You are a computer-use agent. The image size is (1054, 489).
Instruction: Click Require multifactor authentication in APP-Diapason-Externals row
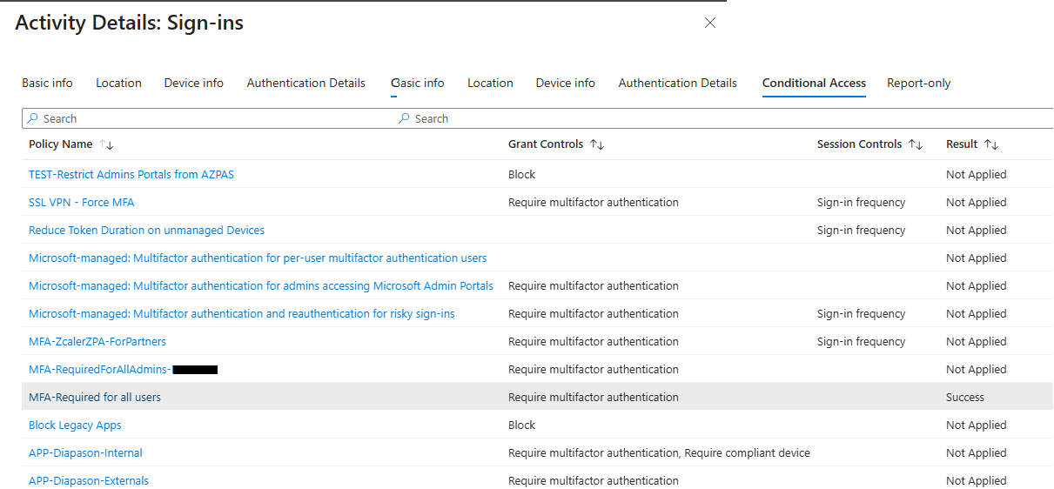click(x=594, y=481)
